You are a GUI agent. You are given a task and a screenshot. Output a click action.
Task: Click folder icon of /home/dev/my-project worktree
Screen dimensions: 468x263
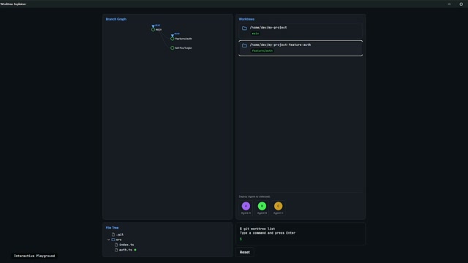[x=244, y=28]
